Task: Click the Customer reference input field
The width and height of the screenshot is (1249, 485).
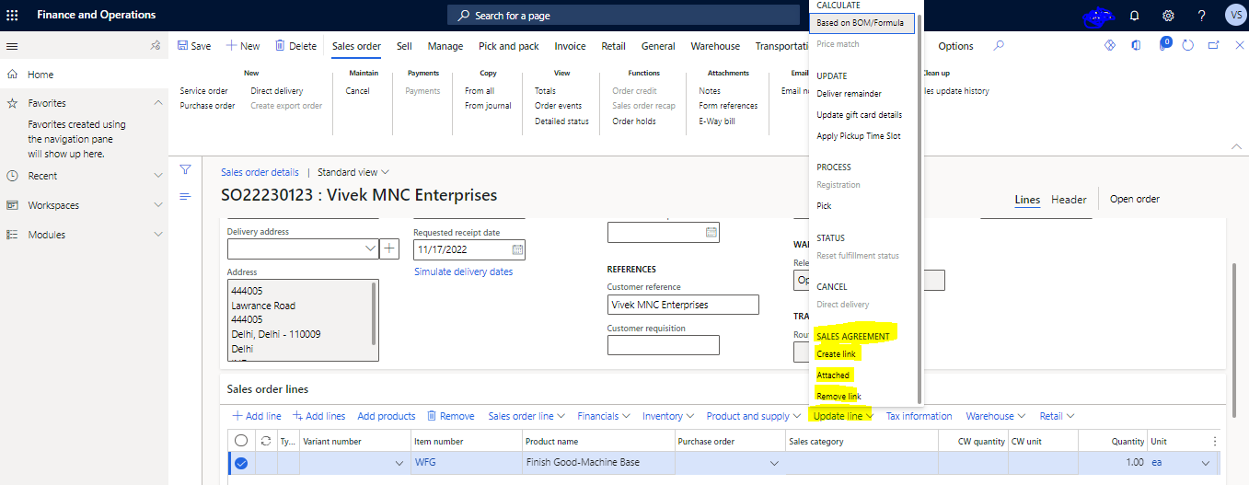Action: click(x=683, y=305)
